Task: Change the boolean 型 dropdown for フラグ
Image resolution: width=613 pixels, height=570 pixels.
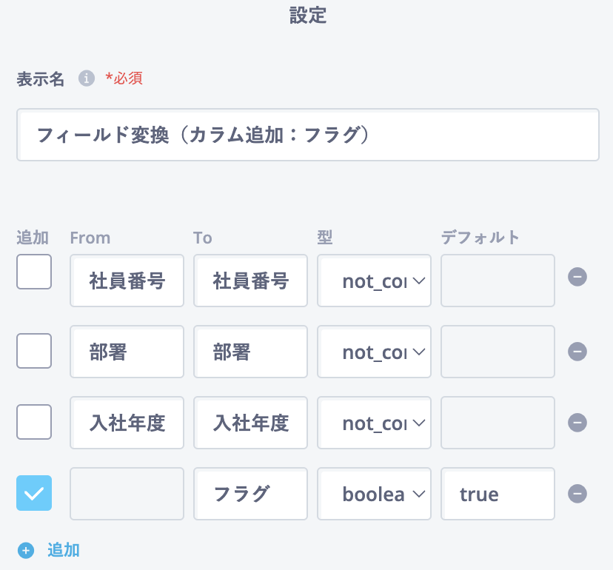Action: click(x=375, y=494)
